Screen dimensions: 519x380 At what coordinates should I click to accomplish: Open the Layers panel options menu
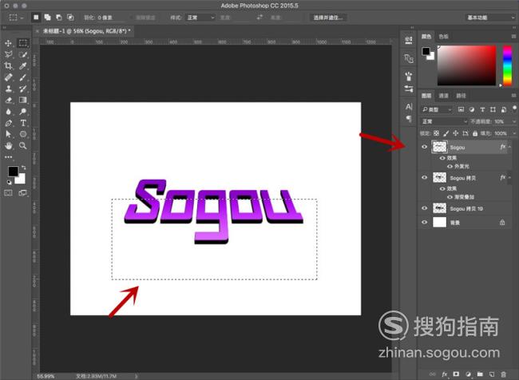[x=513, y=96]
